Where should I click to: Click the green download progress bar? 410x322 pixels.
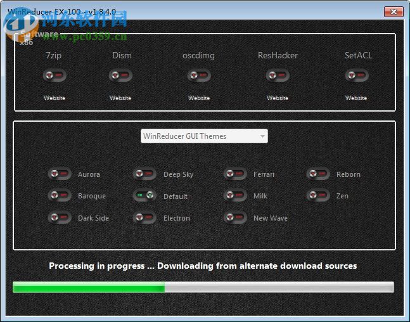coord(203,287)
